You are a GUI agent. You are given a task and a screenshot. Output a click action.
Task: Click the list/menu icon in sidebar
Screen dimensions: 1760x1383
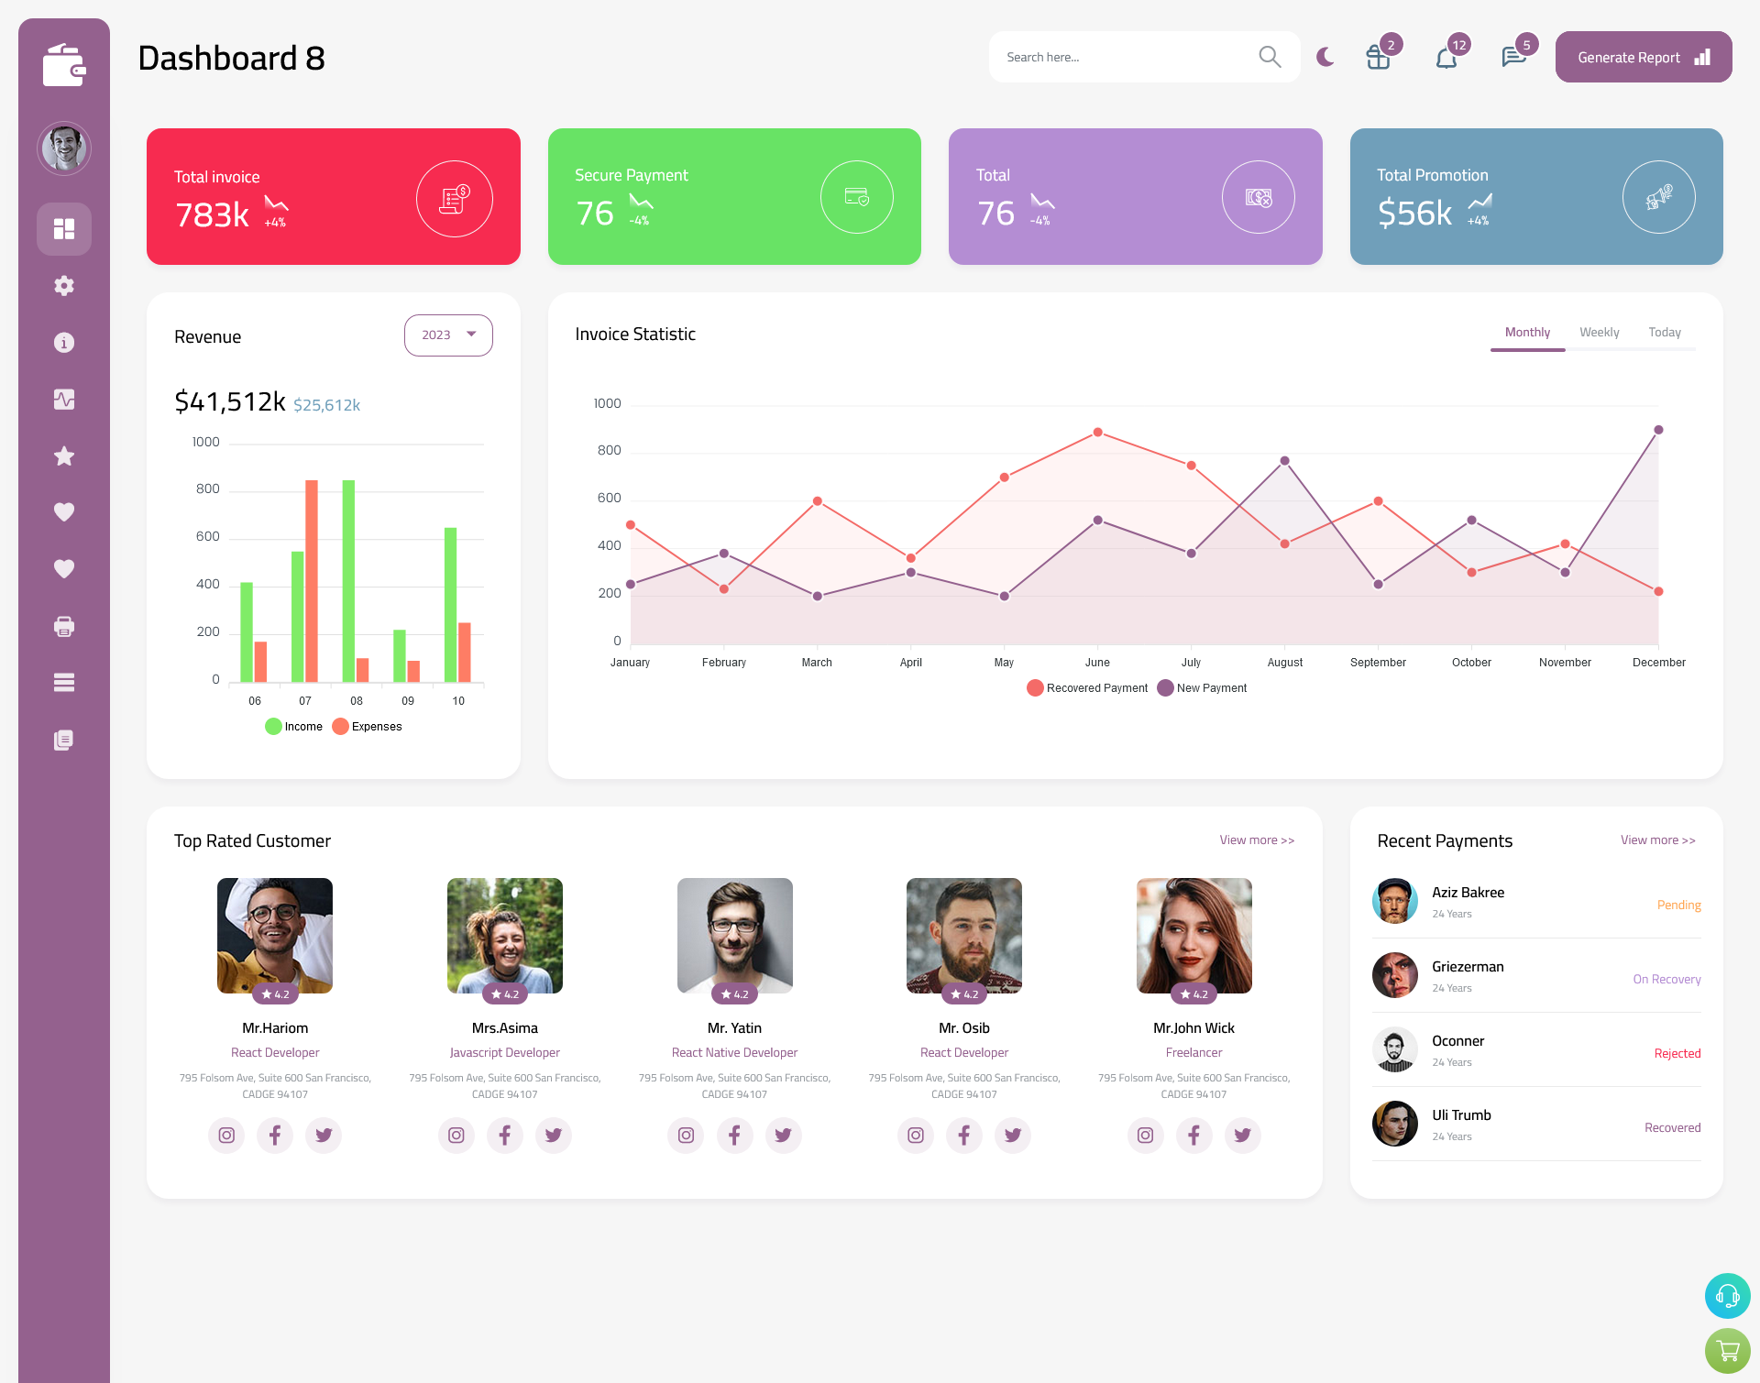tap(63, 683)
